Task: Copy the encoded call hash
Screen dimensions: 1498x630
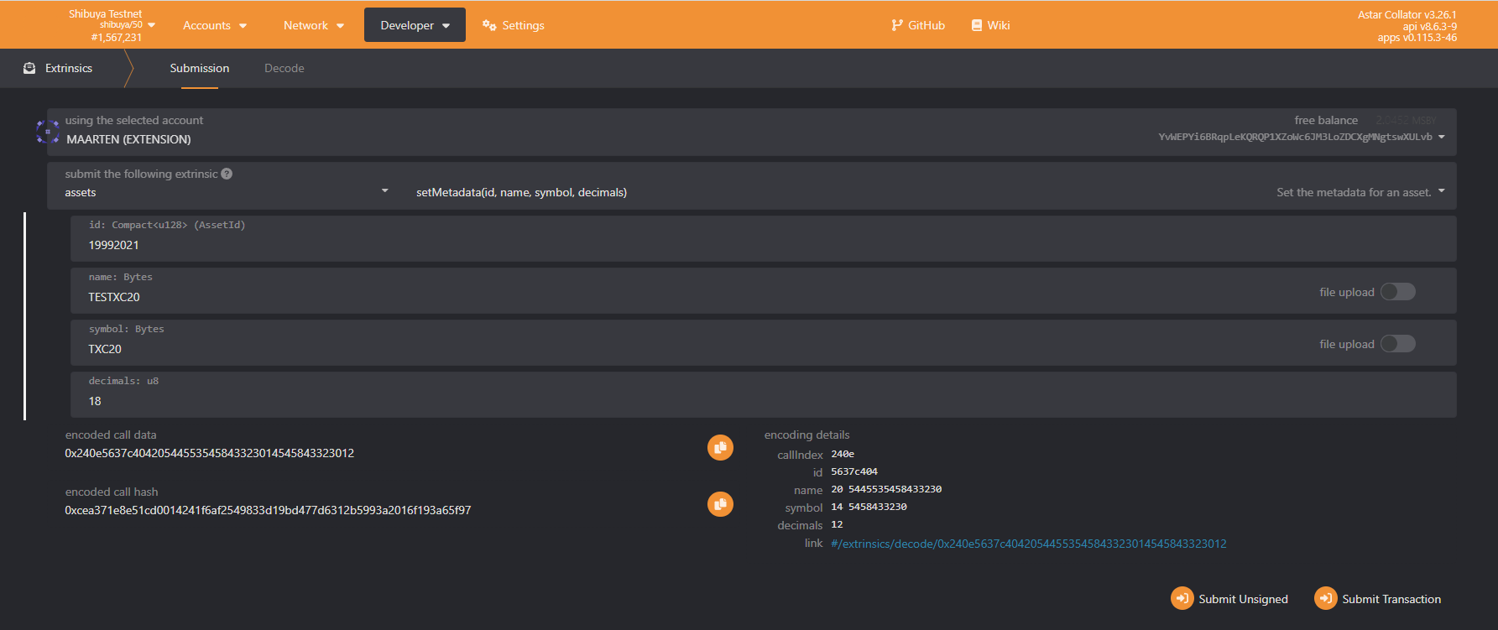Action: [720, 504]
